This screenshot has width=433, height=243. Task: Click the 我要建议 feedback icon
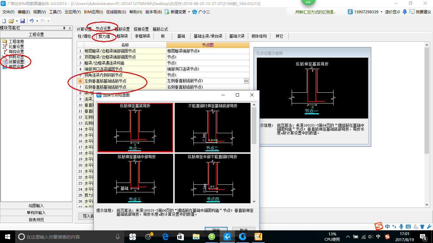click(x=412, y=12)
